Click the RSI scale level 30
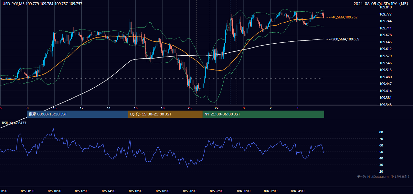Image resolution: width=413 pixels, height=194 pixels. 381,165
